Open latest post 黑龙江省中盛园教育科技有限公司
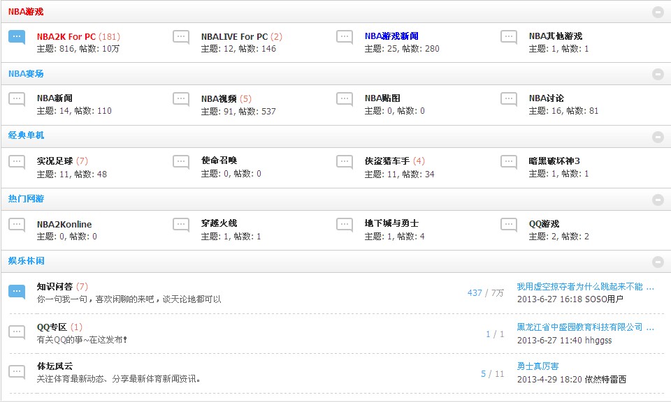 (x=586, y=327)
